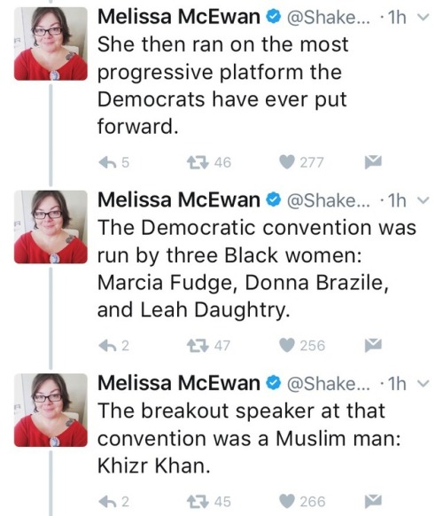443x516 pixels.
Task: Open Melissa McEwan's profile from first tweet
Action: 179,17
